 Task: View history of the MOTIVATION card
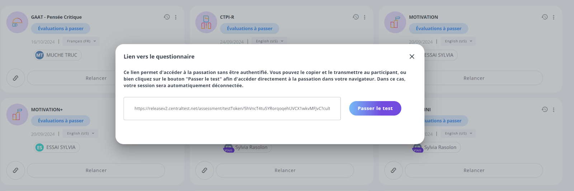coord(545,17)
